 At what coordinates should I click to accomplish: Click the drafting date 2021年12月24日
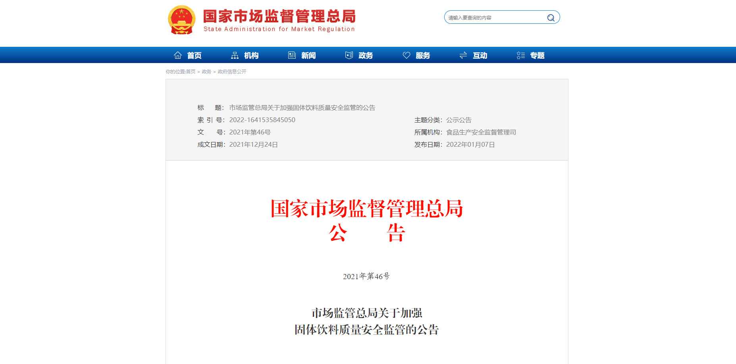(x=253, y=144)
